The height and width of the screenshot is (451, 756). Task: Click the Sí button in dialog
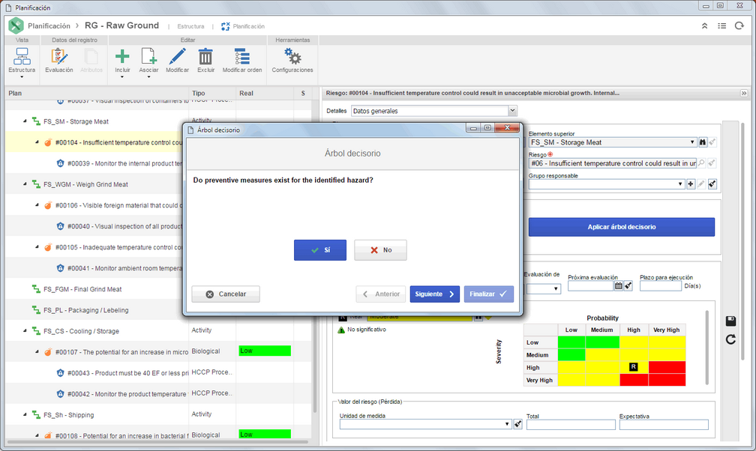[320, 250]
